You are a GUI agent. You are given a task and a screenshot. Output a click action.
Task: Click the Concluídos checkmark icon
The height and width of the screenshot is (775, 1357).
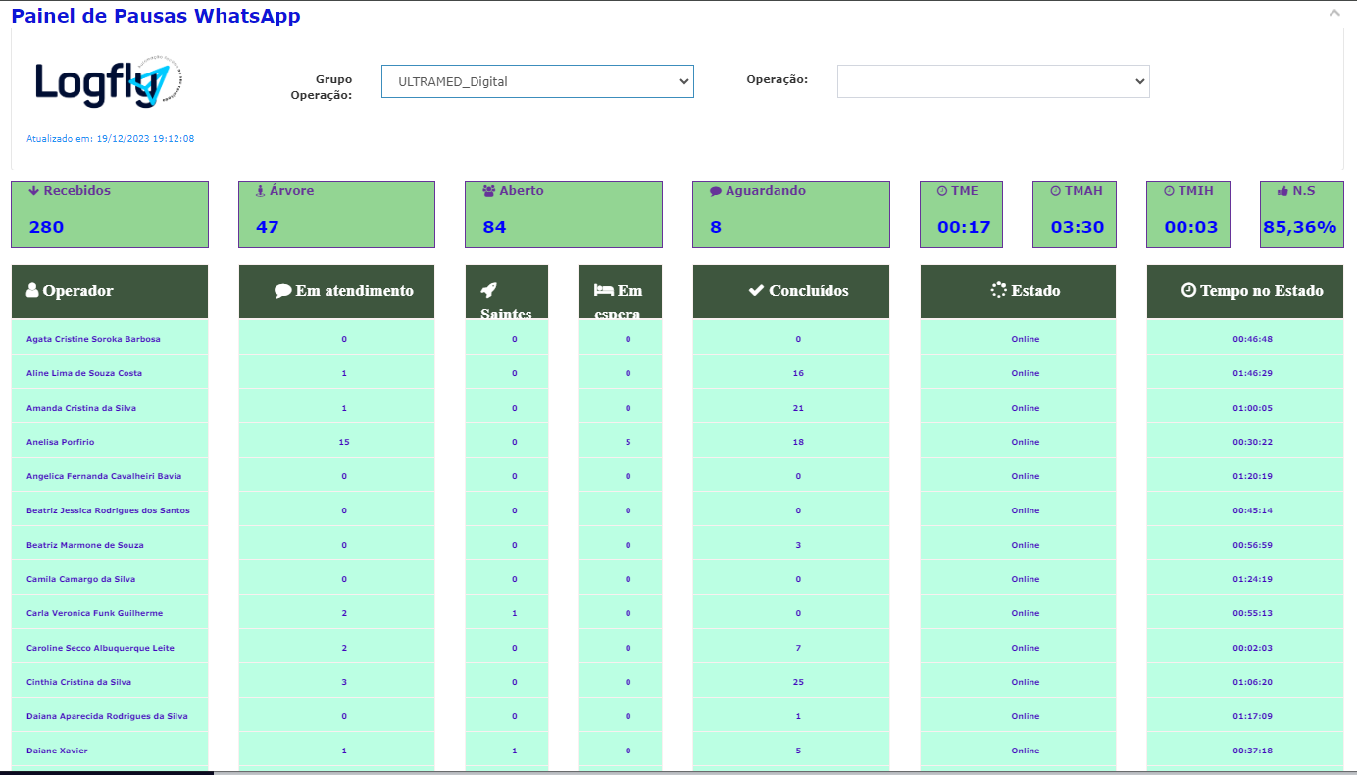(x=756, y=290)
